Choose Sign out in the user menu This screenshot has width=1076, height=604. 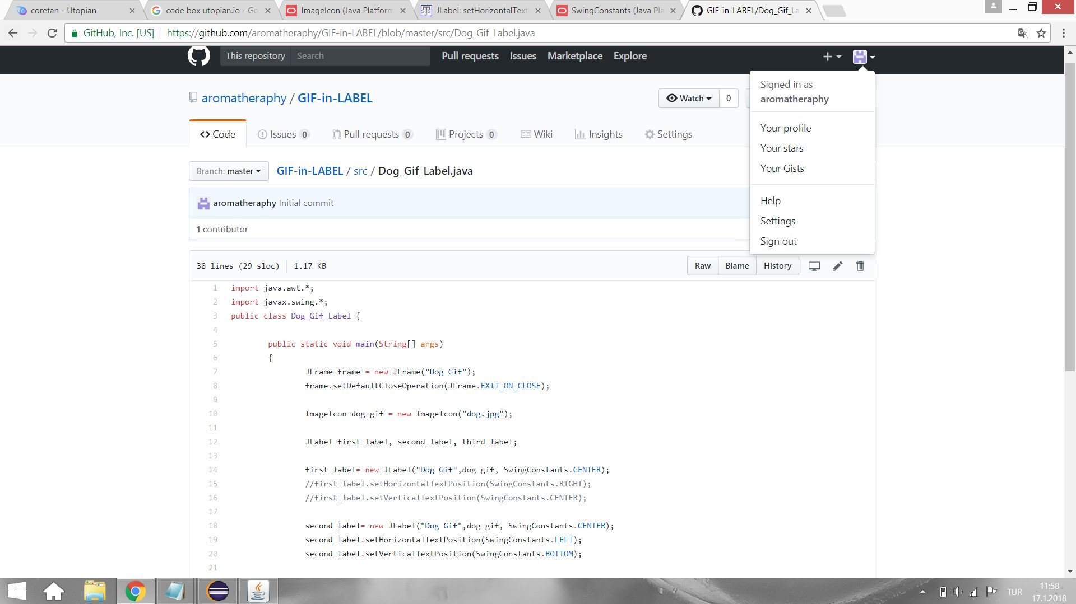(x=812, y=241)
